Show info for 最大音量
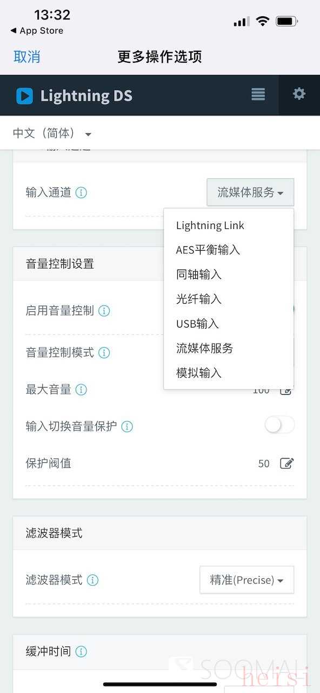Screen dimensions: 320x693 click(x=81, y=390)
